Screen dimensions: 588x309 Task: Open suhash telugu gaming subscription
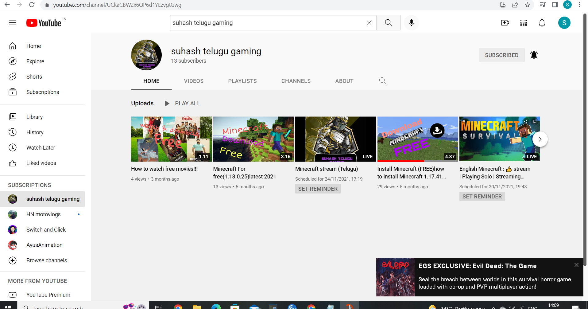[x=42, y=199]
